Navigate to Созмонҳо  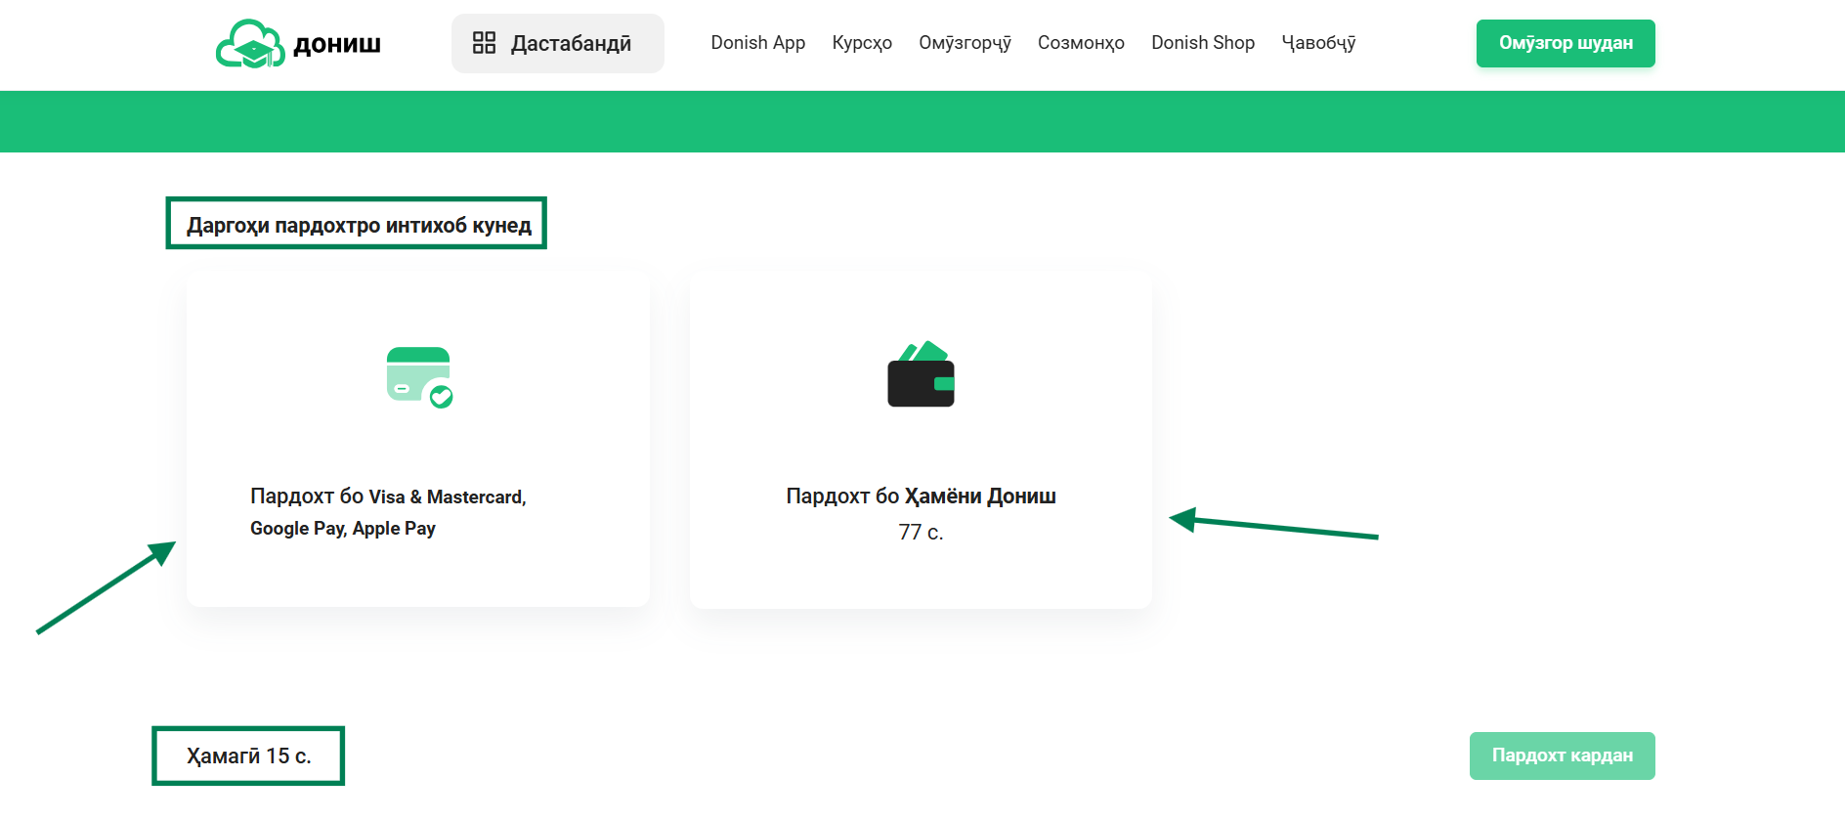1081,43
